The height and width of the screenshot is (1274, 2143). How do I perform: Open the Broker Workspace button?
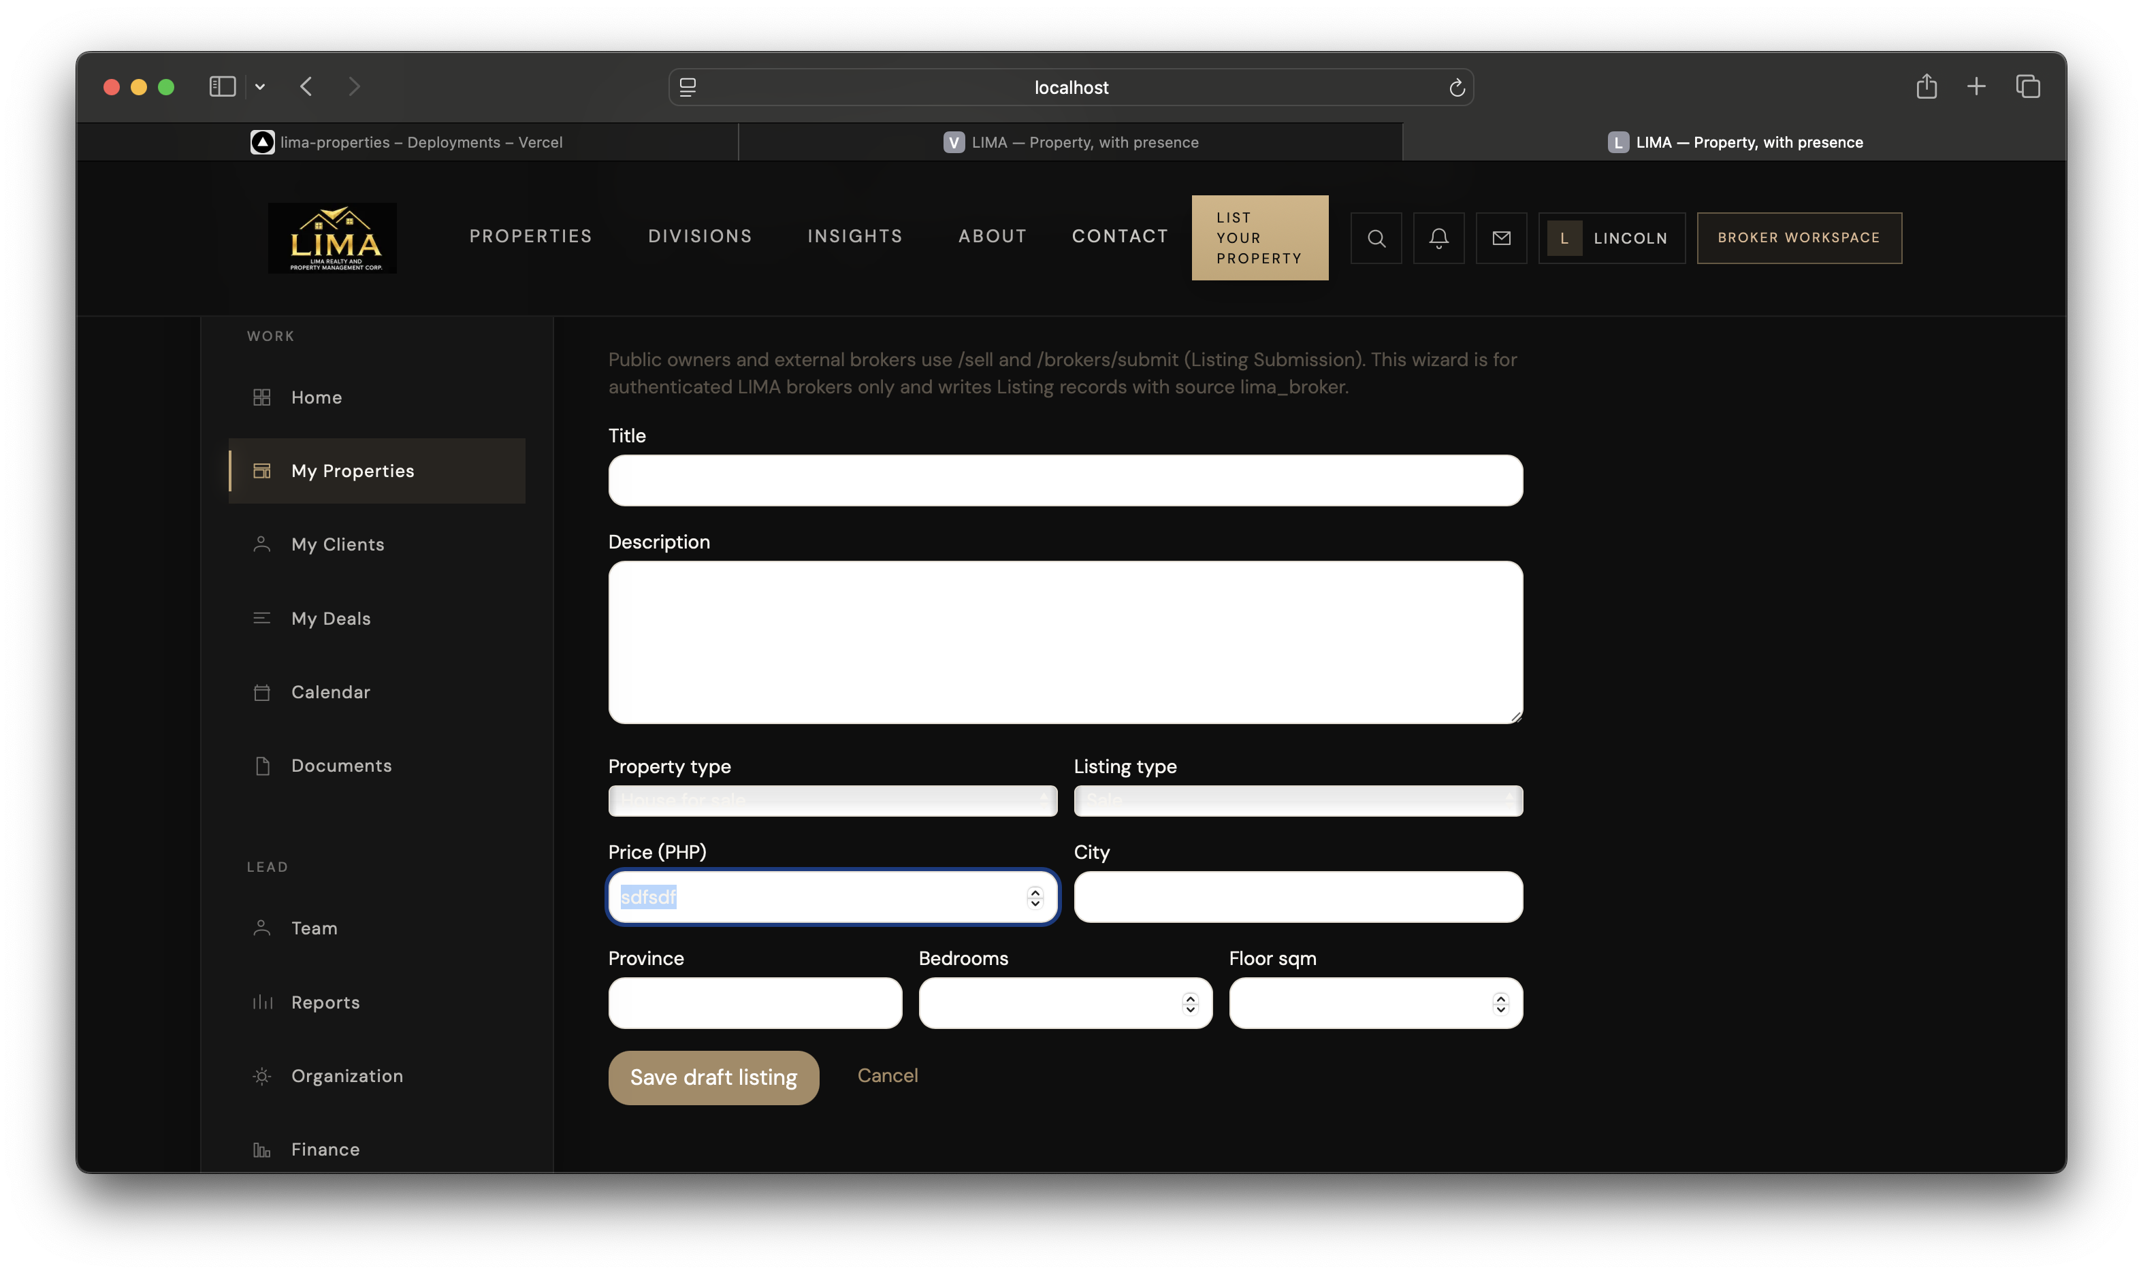pos(1799,238)
